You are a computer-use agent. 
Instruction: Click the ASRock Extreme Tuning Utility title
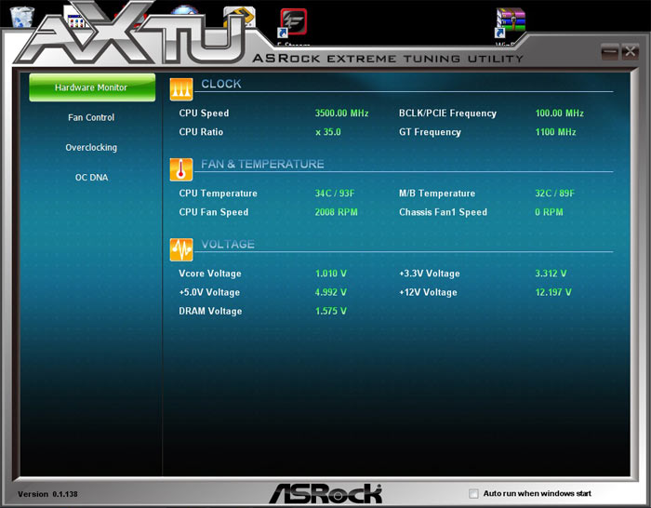pos(388,59)
